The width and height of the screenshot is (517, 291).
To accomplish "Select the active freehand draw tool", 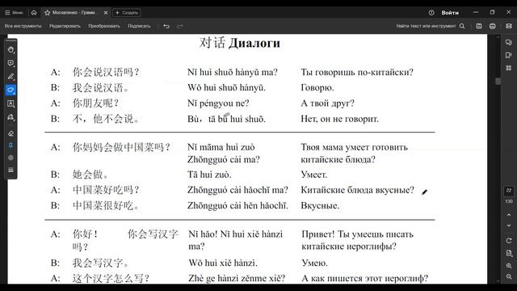I will (x=11, y=90).
